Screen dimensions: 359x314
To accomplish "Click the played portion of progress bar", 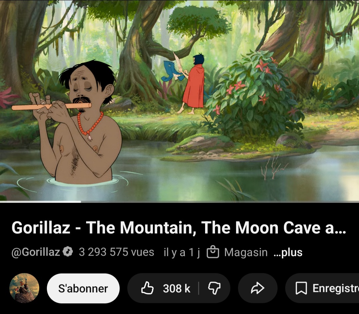I will [x=41, y=201].
